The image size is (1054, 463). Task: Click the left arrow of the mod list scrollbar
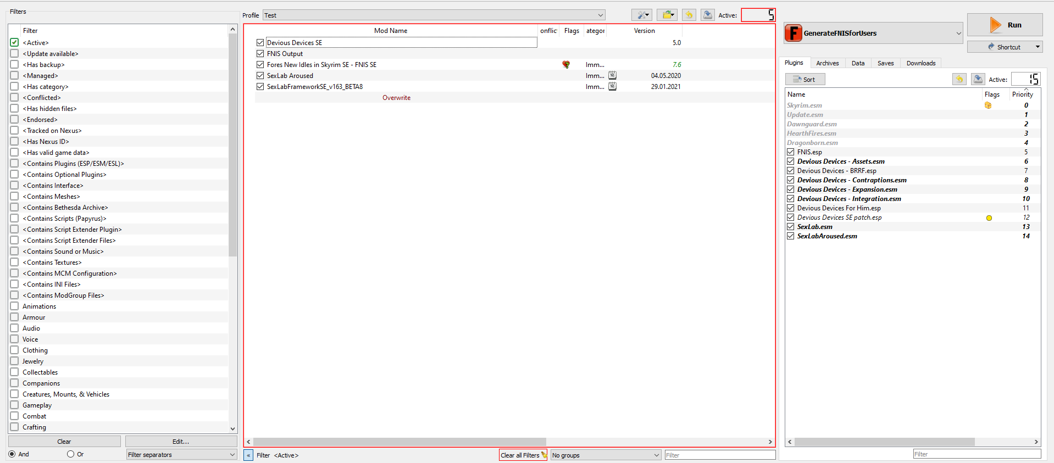(x=249, y=442)
